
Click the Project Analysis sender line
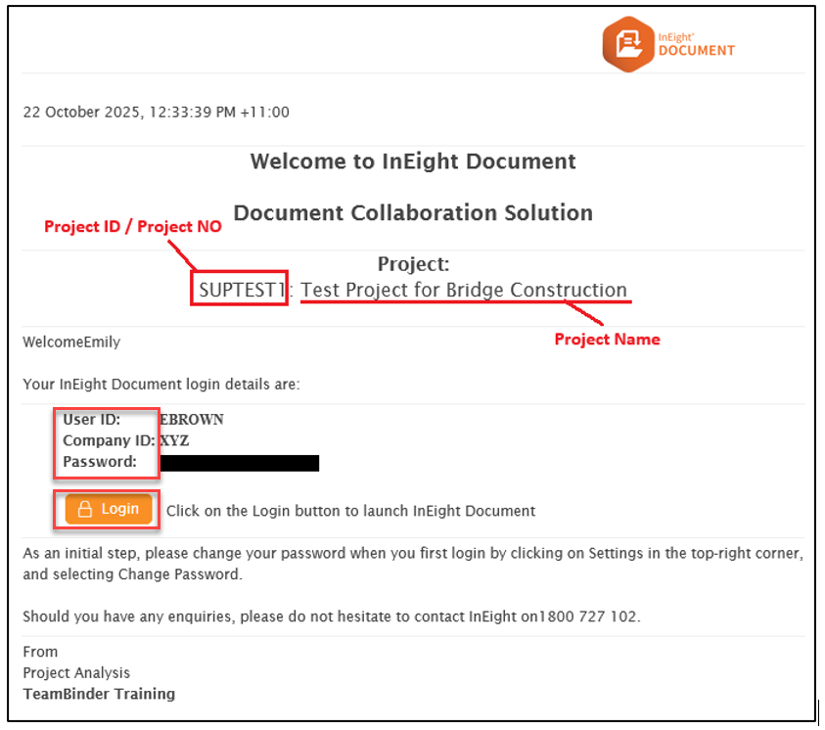[x=76, y=672]
